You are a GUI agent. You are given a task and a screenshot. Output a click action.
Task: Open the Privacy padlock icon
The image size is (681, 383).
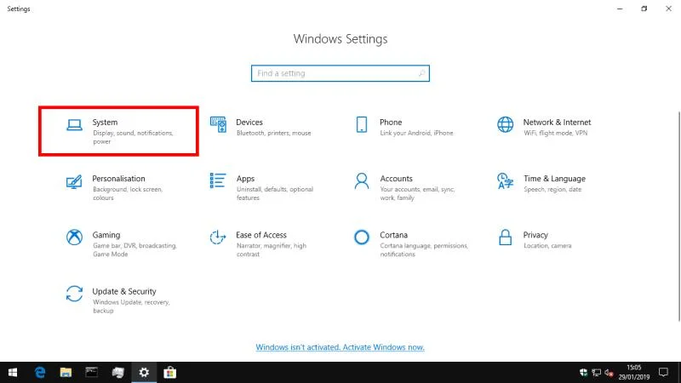(505, 237)
